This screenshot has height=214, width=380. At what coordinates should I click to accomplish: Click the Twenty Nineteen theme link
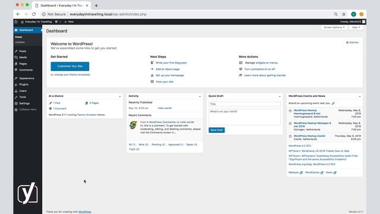[87, 115]
